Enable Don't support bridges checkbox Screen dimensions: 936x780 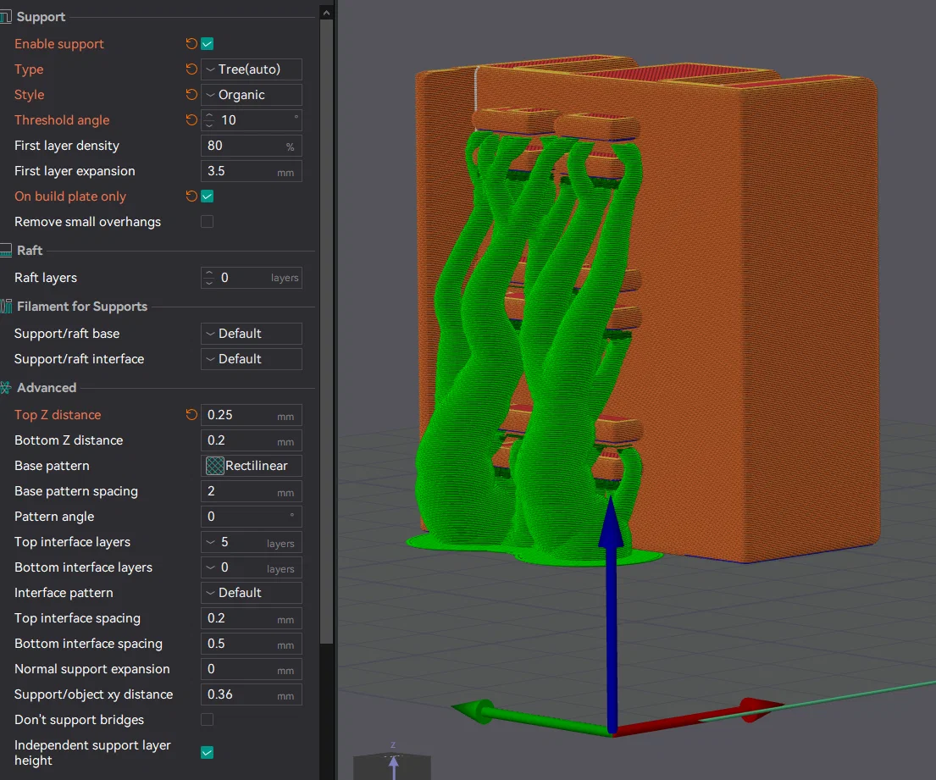click(x=208, y=720)
